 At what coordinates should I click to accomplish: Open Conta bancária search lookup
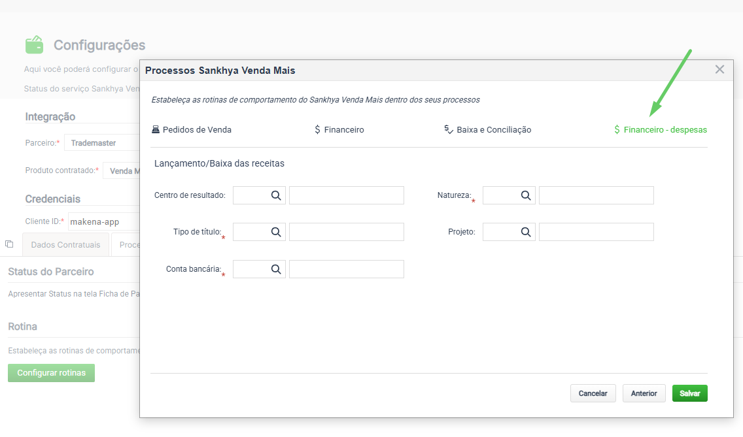(276, 269)
